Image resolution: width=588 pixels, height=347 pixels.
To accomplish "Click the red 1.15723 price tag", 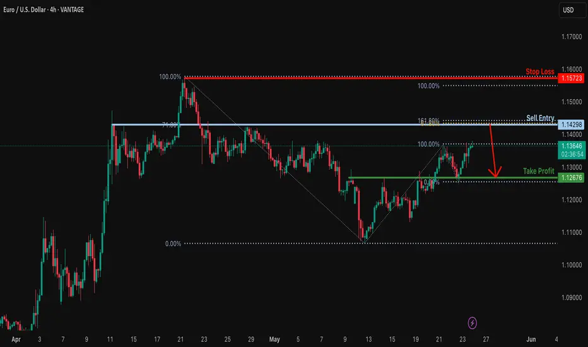I will tap(571, 78).
